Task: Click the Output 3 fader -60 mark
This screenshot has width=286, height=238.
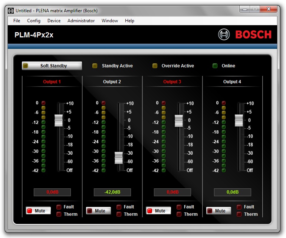Action: pyautogui.click(x=190, y=161)
